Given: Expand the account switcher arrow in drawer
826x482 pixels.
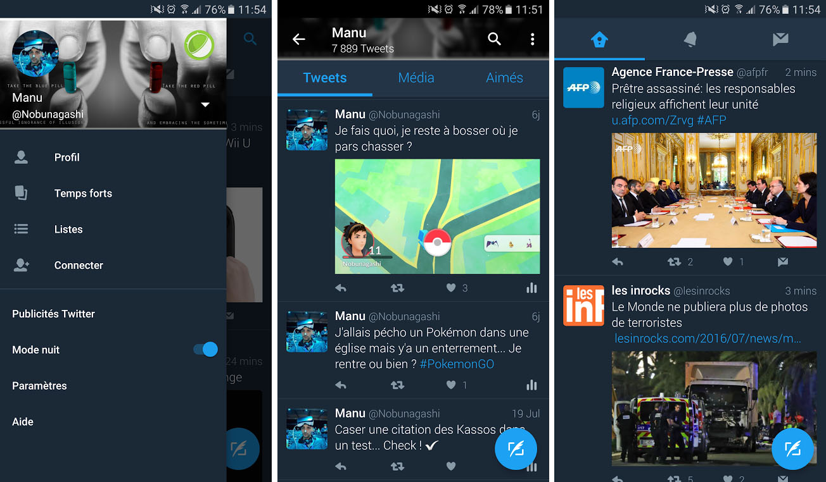Looking at the screenshot, I should point(205,104).
